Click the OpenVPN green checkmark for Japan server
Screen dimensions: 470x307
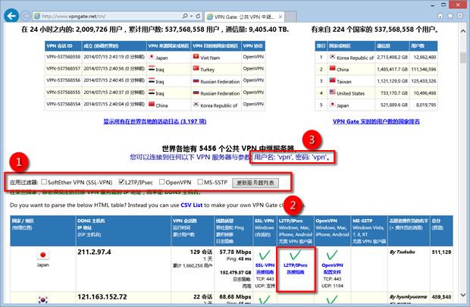click(332, 255)
